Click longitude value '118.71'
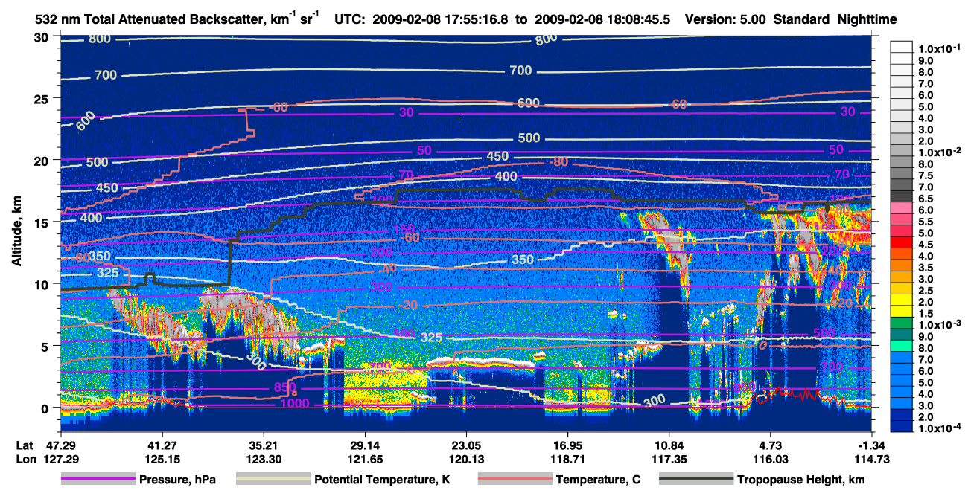 point(567,460)
